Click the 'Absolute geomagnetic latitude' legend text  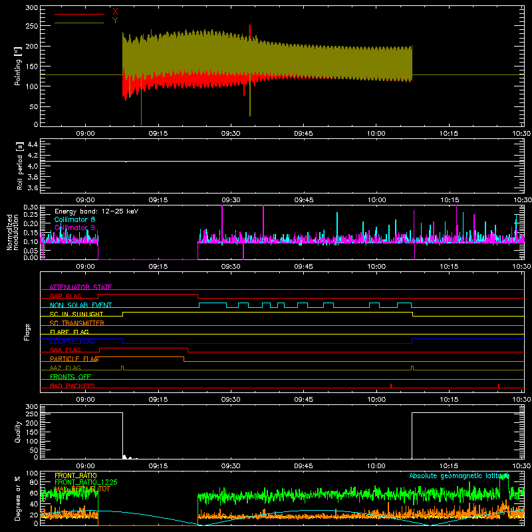pyautogui.click(x=460, y=475)
